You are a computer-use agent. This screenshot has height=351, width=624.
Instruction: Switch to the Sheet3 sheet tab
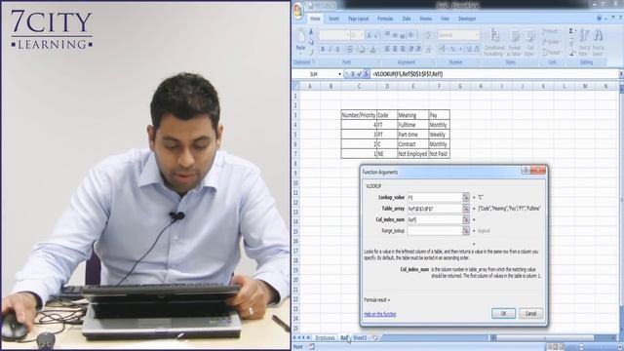tap(360, 338)
